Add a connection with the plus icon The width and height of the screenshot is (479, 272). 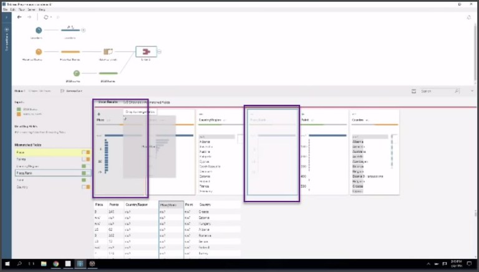pos(7,30)
